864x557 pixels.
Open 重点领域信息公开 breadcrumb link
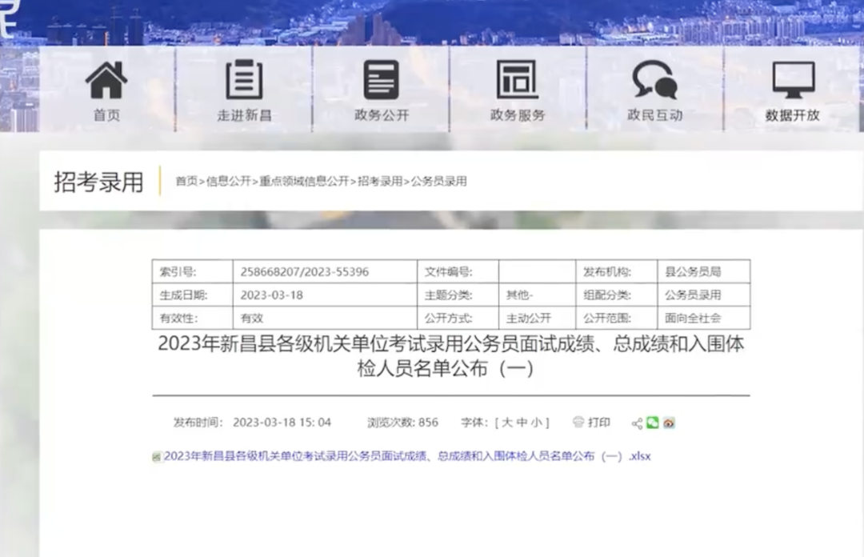tap(304, 181)
